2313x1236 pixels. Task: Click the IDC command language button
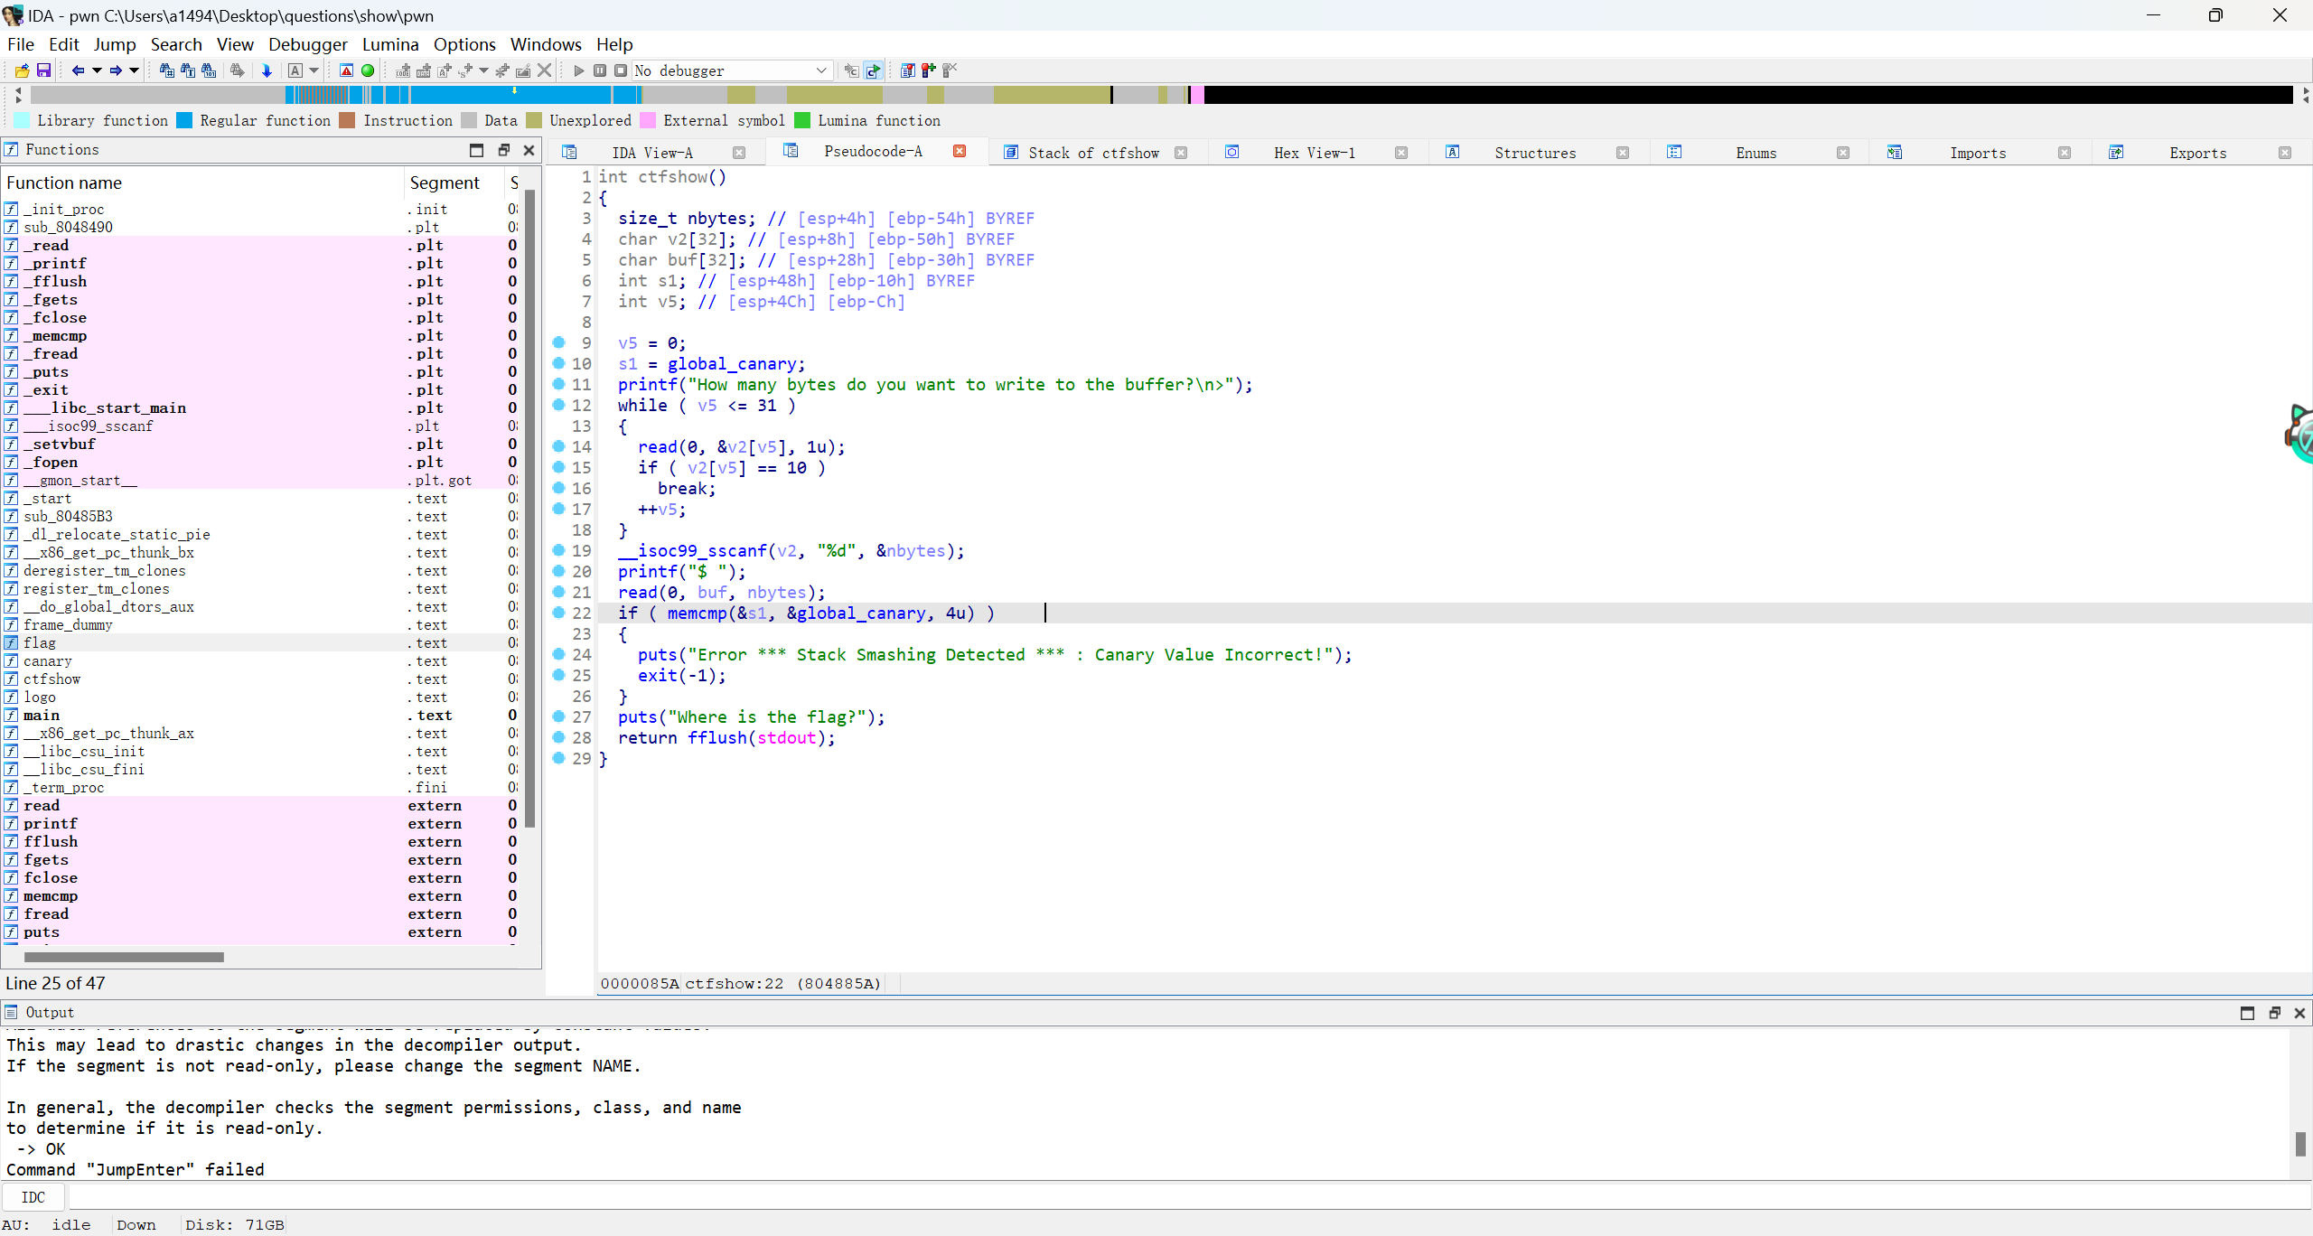(x=33, y=1197)
